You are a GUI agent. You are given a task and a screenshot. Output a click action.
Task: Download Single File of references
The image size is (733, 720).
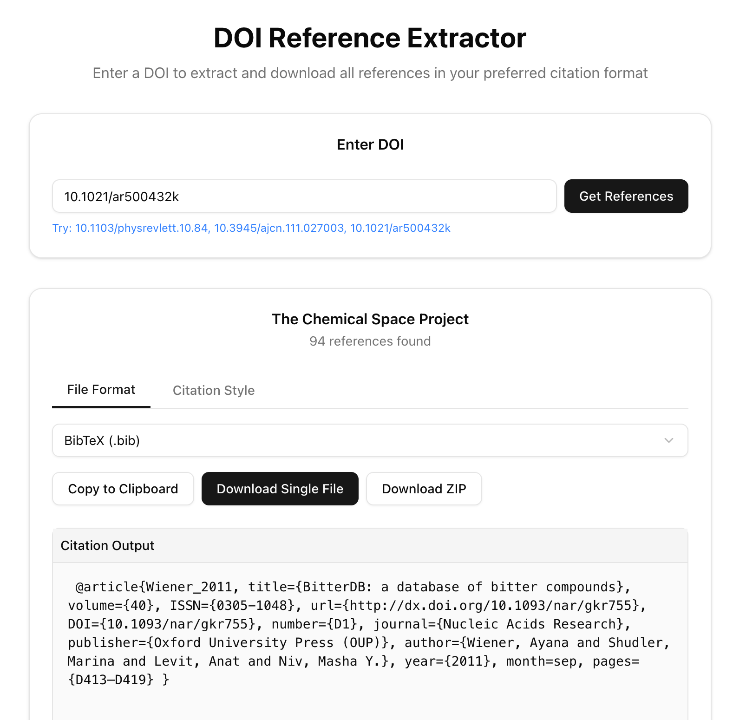click(x=280, y=489)
